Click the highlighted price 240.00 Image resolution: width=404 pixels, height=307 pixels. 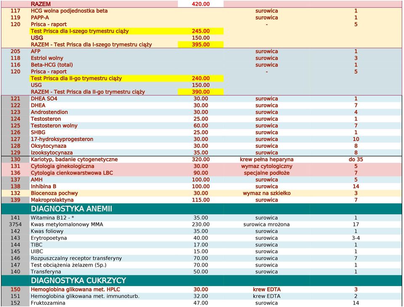pyautogui.click(x=201, y=79)
